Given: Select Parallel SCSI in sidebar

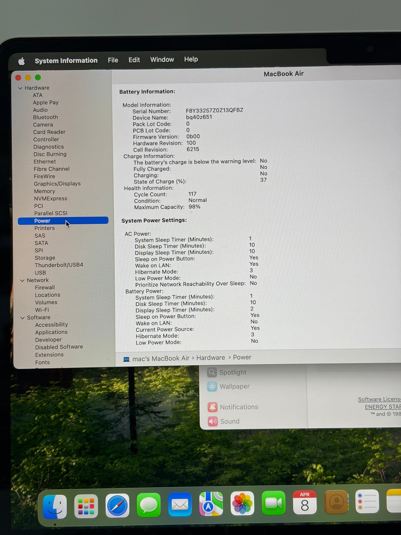Looking at the screenshot, I should [51, 213].
